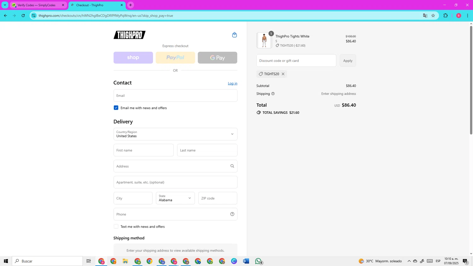Open Microsoft Word from the taskbar
The image size is (473, 266).
[246, 261]
